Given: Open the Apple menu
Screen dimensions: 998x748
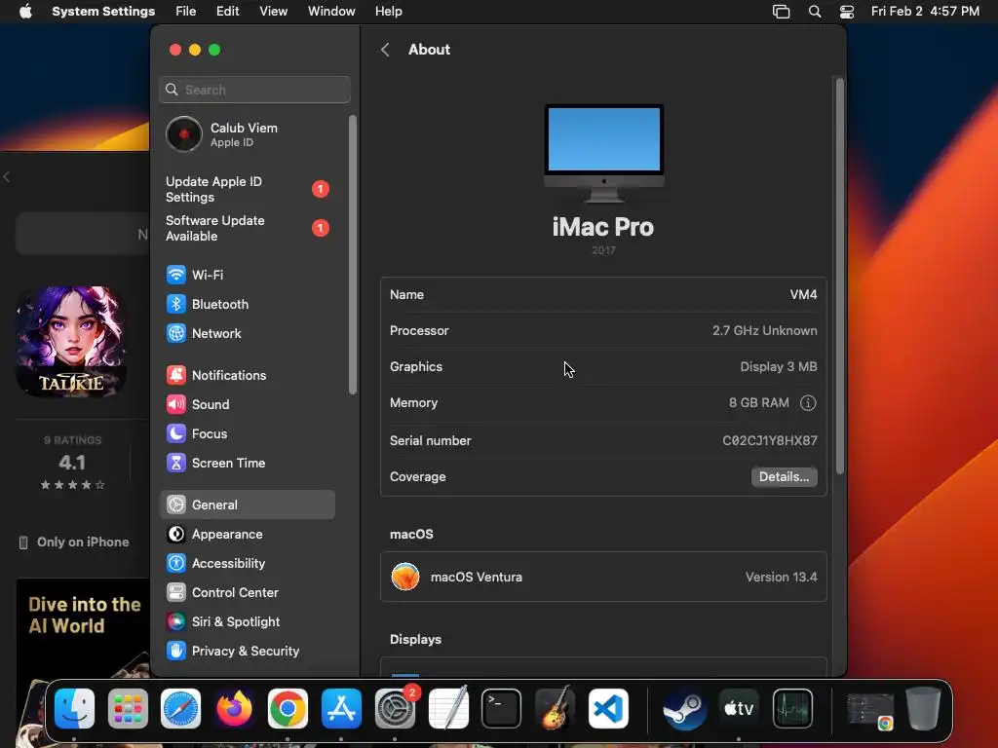Looking at the screenshot, I should 25,12.
